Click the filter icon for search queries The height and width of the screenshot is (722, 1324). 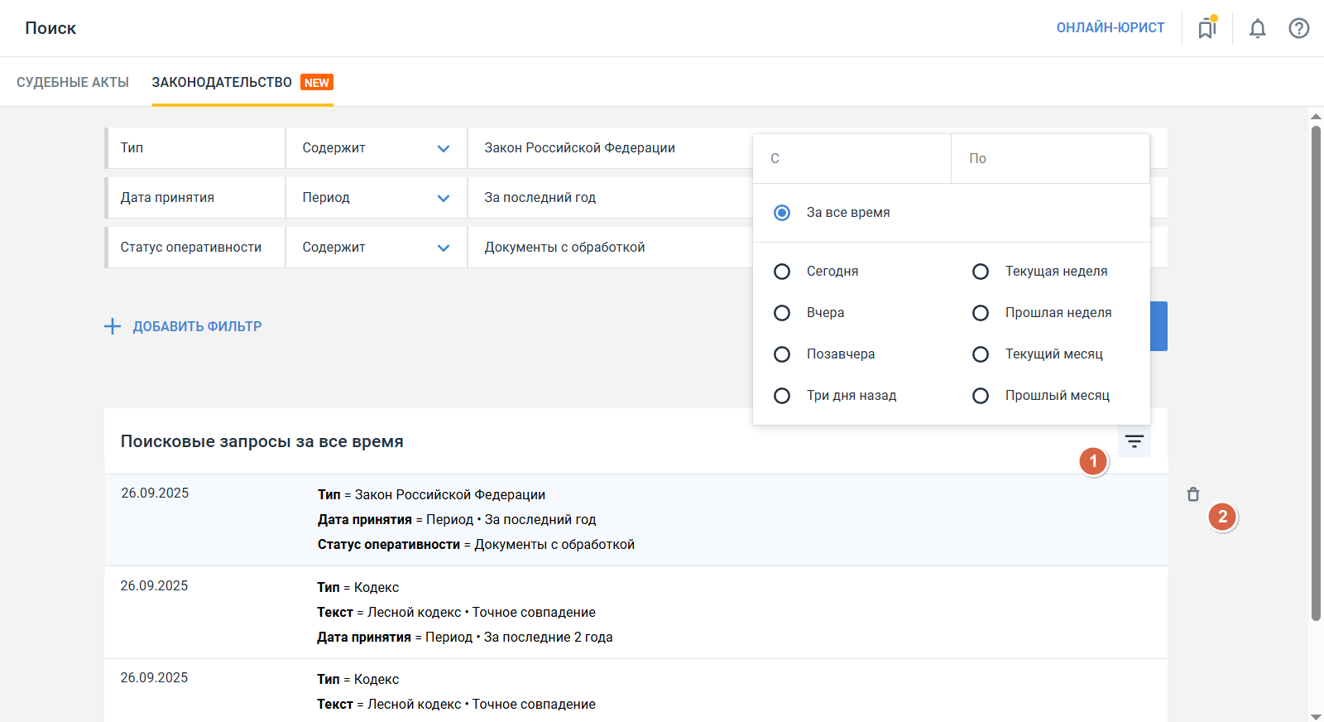coord(1134,441)
